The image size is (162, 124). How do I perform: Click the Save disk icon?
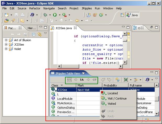point(16,15)
